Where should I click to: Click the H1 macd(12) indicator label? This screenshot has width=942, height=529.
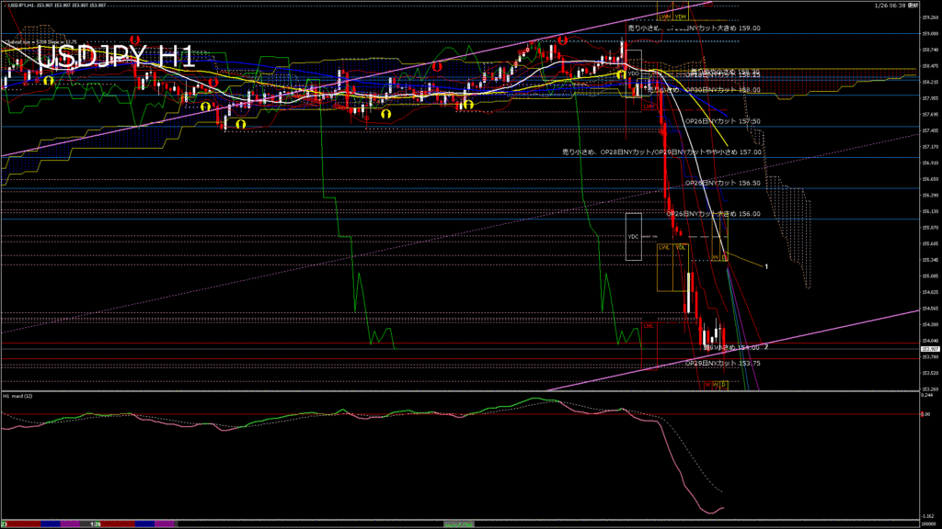click(21, 396)
